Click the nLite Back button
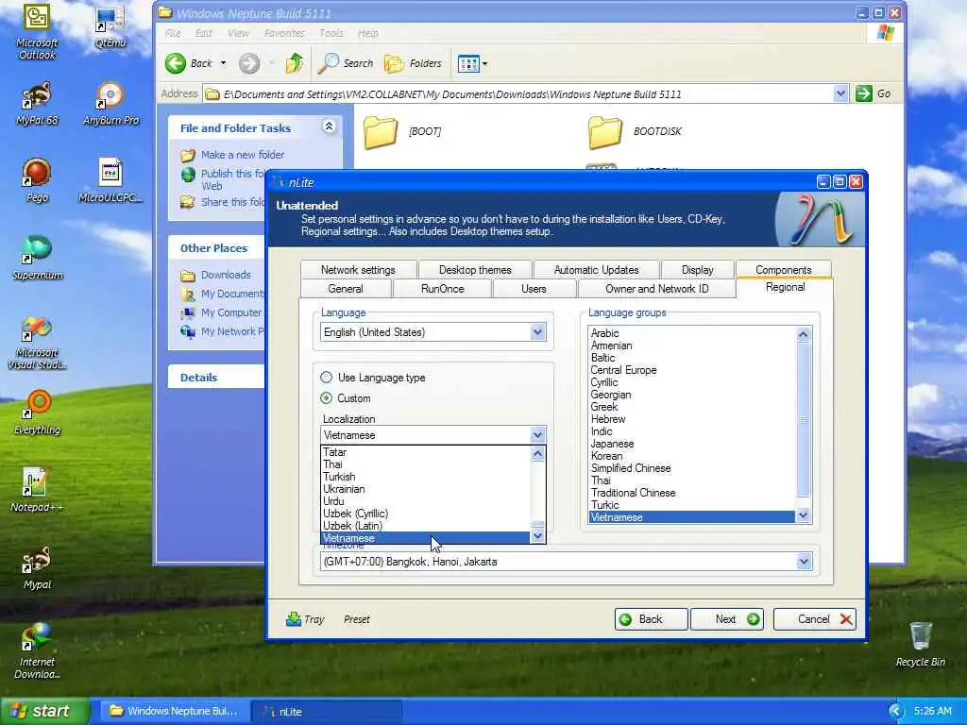 pos(651,619)
